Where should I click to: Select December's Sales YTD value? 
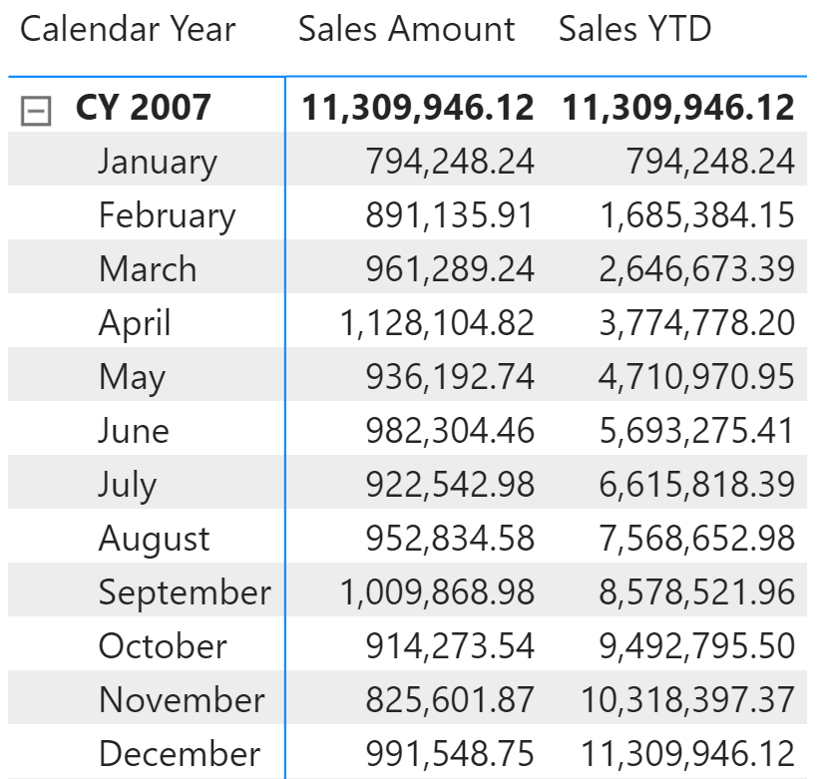(687, 754)
